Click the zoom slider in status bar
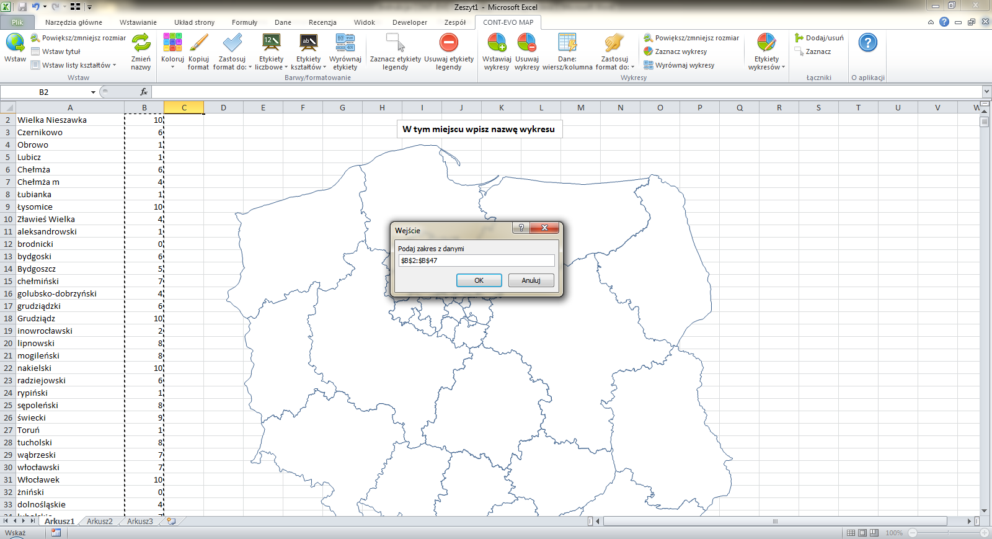Viewport: 992px width, 539px height. (x=948, y=533)
